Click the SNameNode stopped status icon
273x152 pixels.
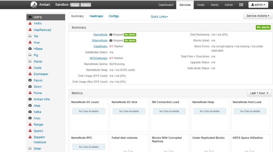click(x=111, y=40)
